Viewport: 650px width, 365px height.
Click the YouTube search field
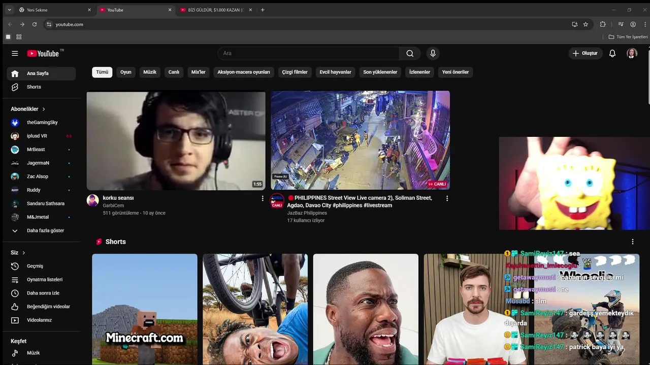(x=309, y=53)
